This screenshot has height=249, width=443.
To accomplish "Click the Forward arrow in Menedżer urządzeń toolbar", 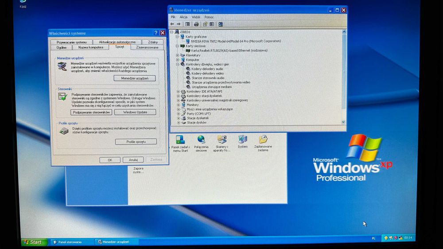I will (179, 24).
